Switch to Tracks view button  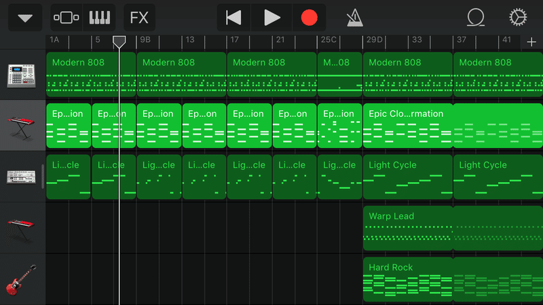(66, 18)
